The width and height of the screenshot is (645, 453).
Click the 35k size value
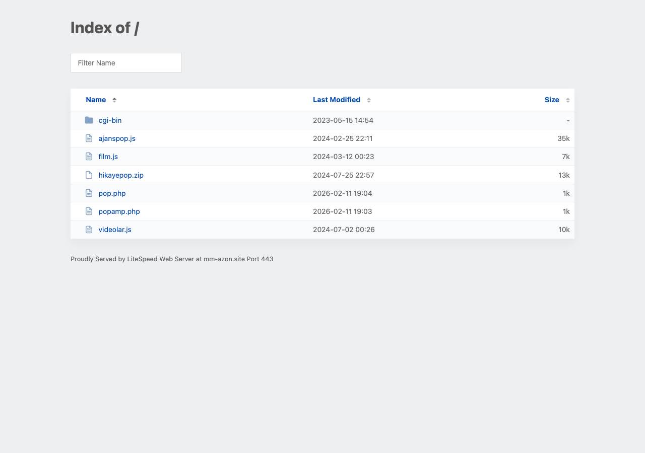[x=563, y=138]
